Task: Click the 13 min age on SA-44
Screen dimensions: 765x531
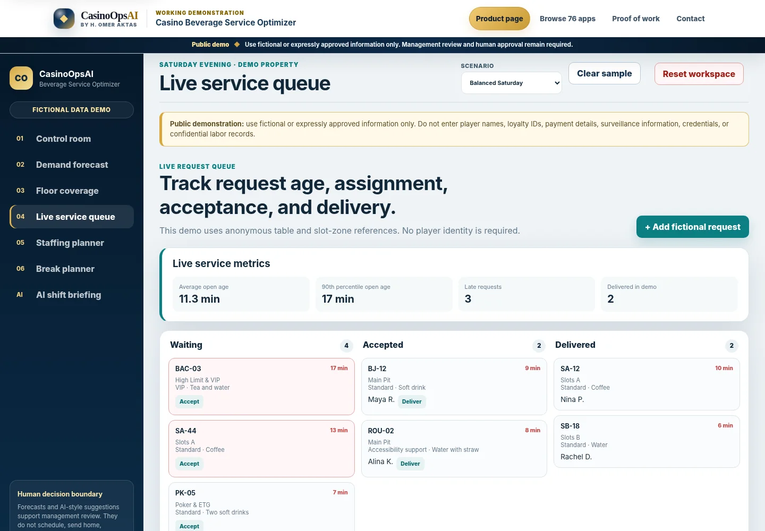Action: [x=339, y=430]
